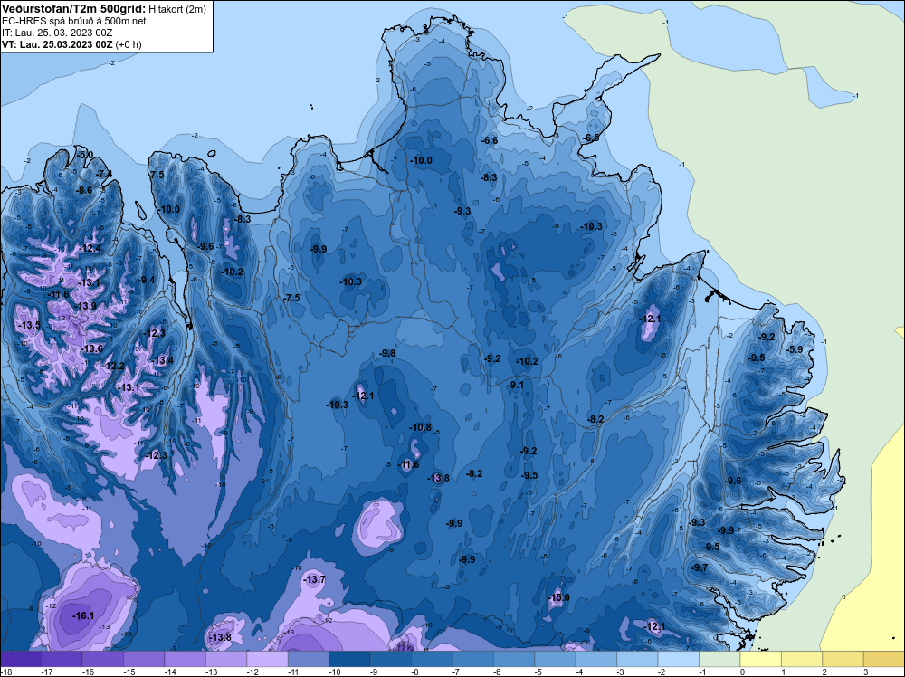
Task: Click the -8.6 temperature label
Action: click(84, 190)
